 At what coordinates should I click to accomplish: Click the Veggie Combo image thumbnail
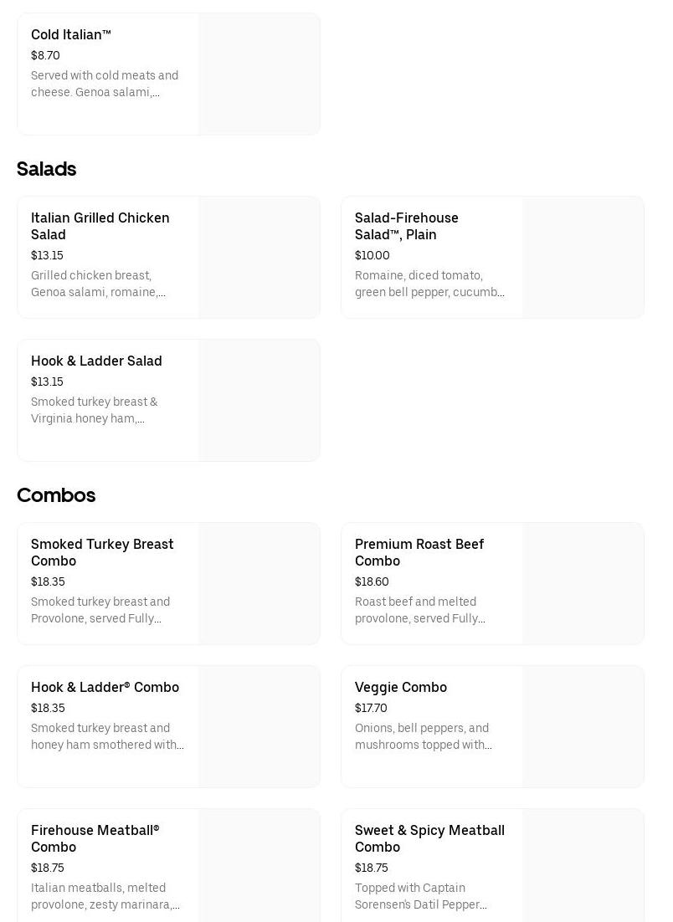[x=583, y=727]
